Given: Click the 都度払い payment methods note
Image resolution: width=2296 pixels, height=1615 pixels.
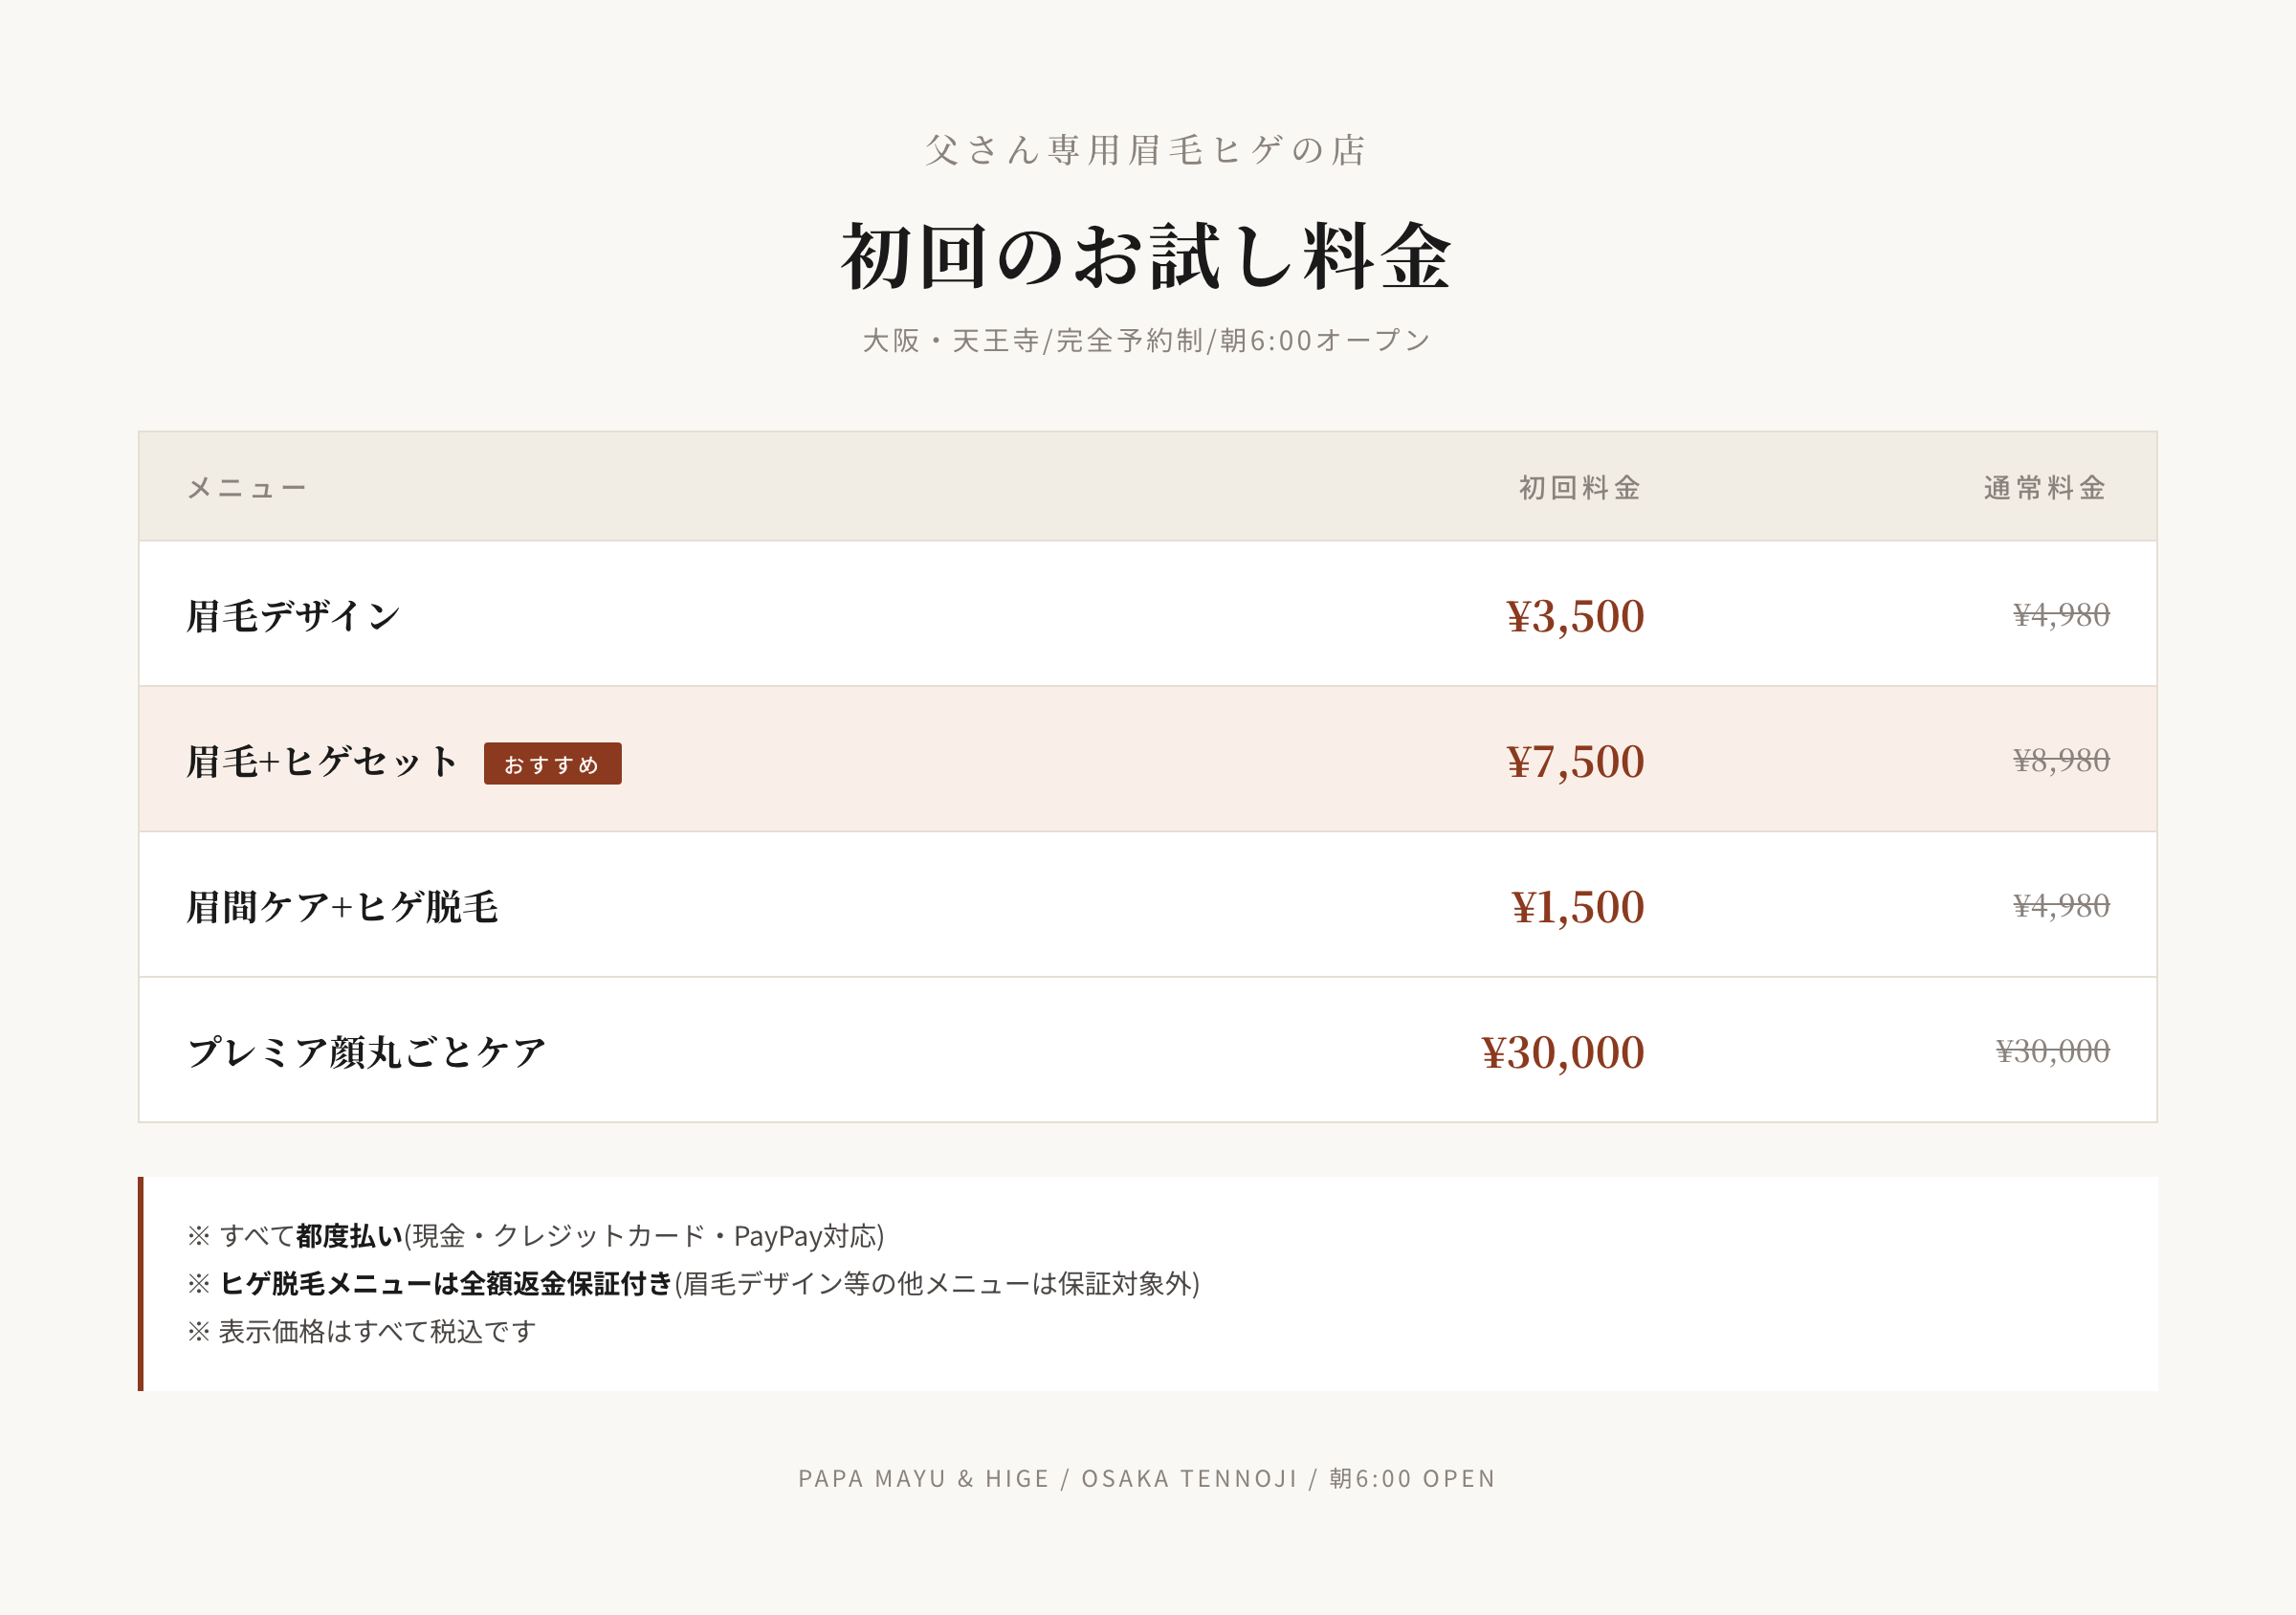Looking at the screenshot, I should tap(536, 1236).
